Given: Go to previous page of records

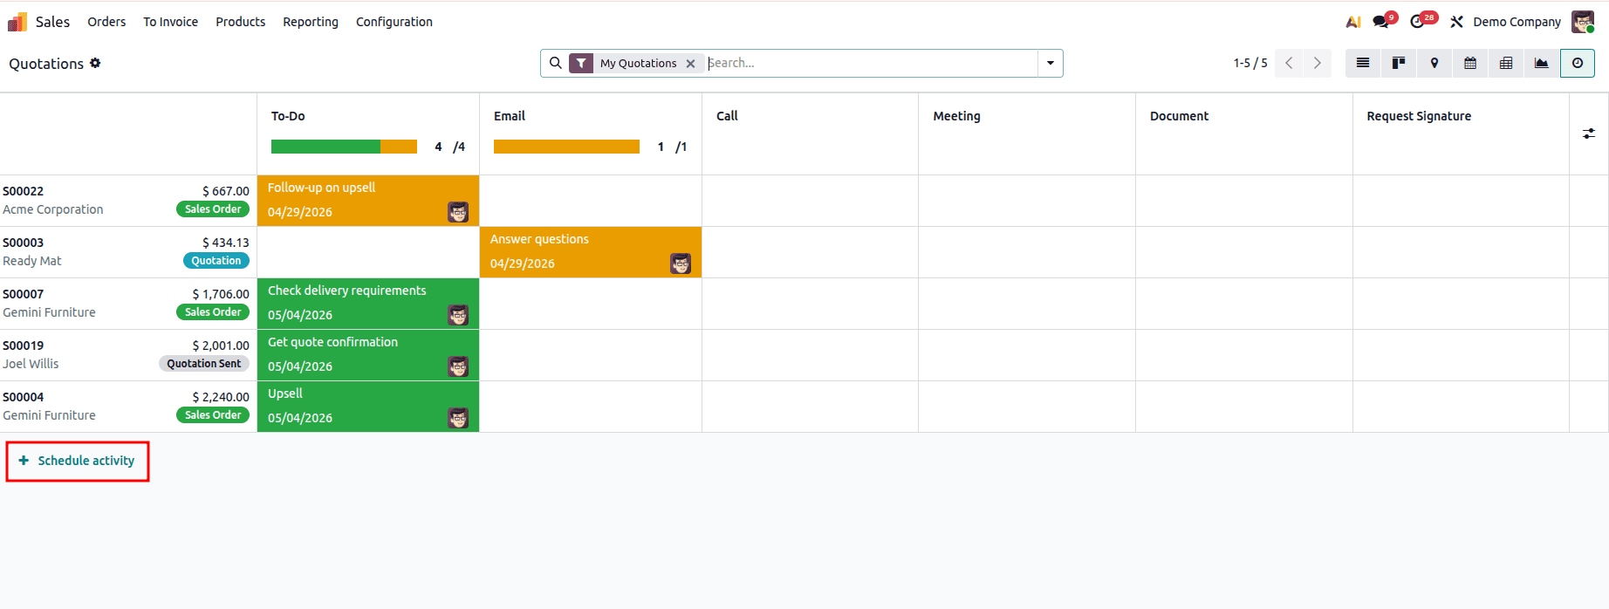Looking at the screenshot, I should [1289, 63].
